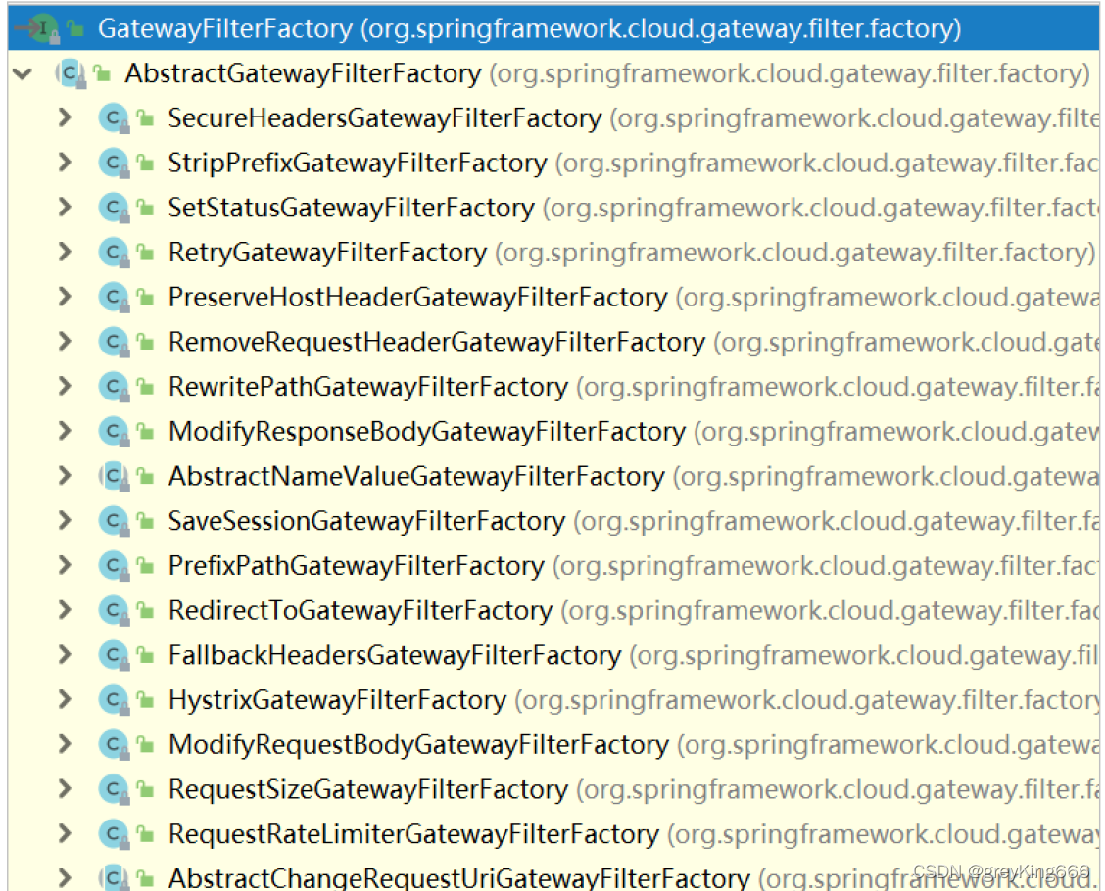
Task: Click the public-access lock icon beside RetryGatewayFilterFactory
Action: (146, 252)
